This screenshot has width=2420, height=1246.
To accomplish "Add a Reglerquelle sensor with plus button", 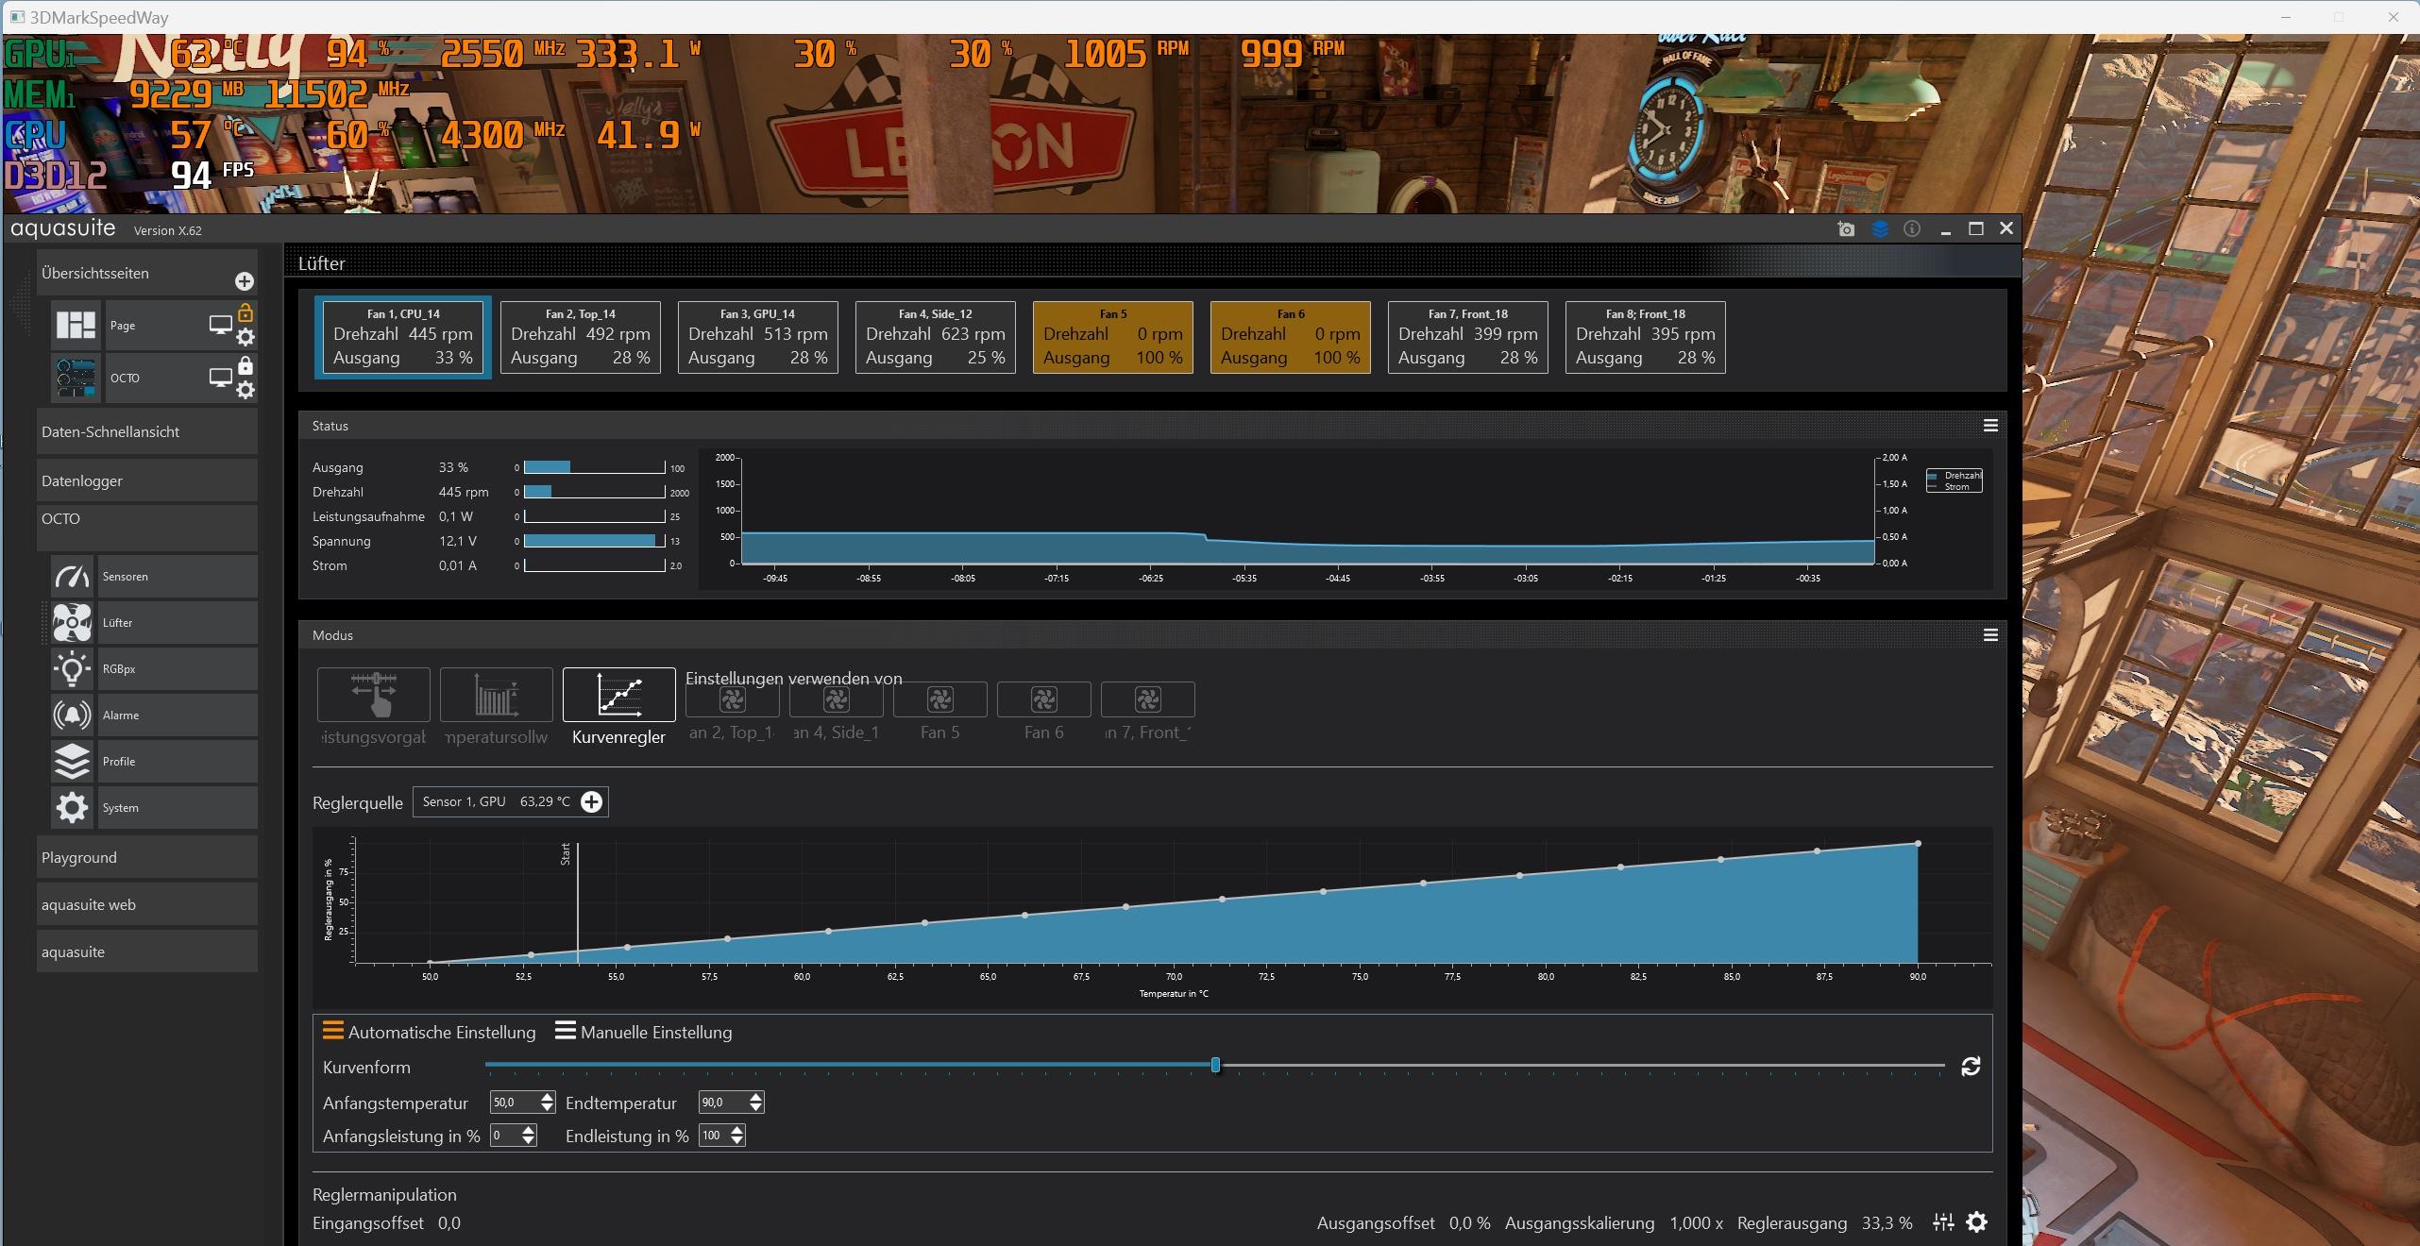I will [x=591, y=802].
